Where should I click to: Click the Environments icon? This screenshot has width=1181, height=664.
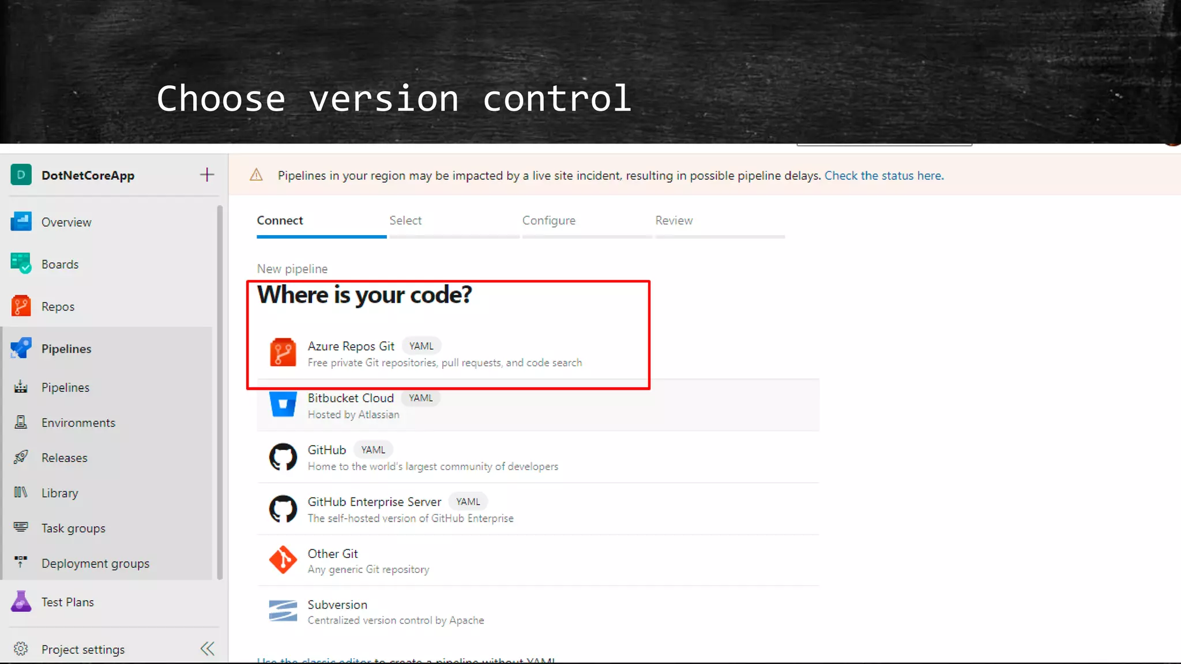coord(21,422)
